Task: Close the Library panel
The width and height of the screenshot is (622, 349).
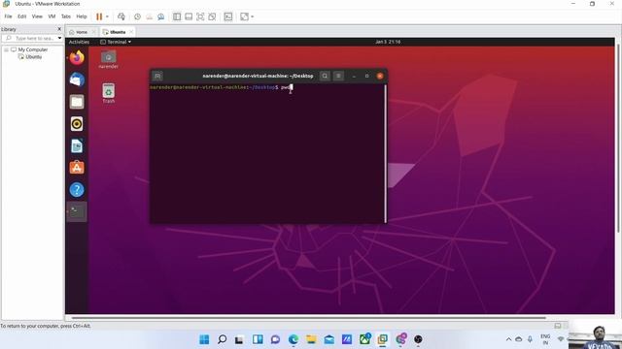Action: tap(59, 29)
